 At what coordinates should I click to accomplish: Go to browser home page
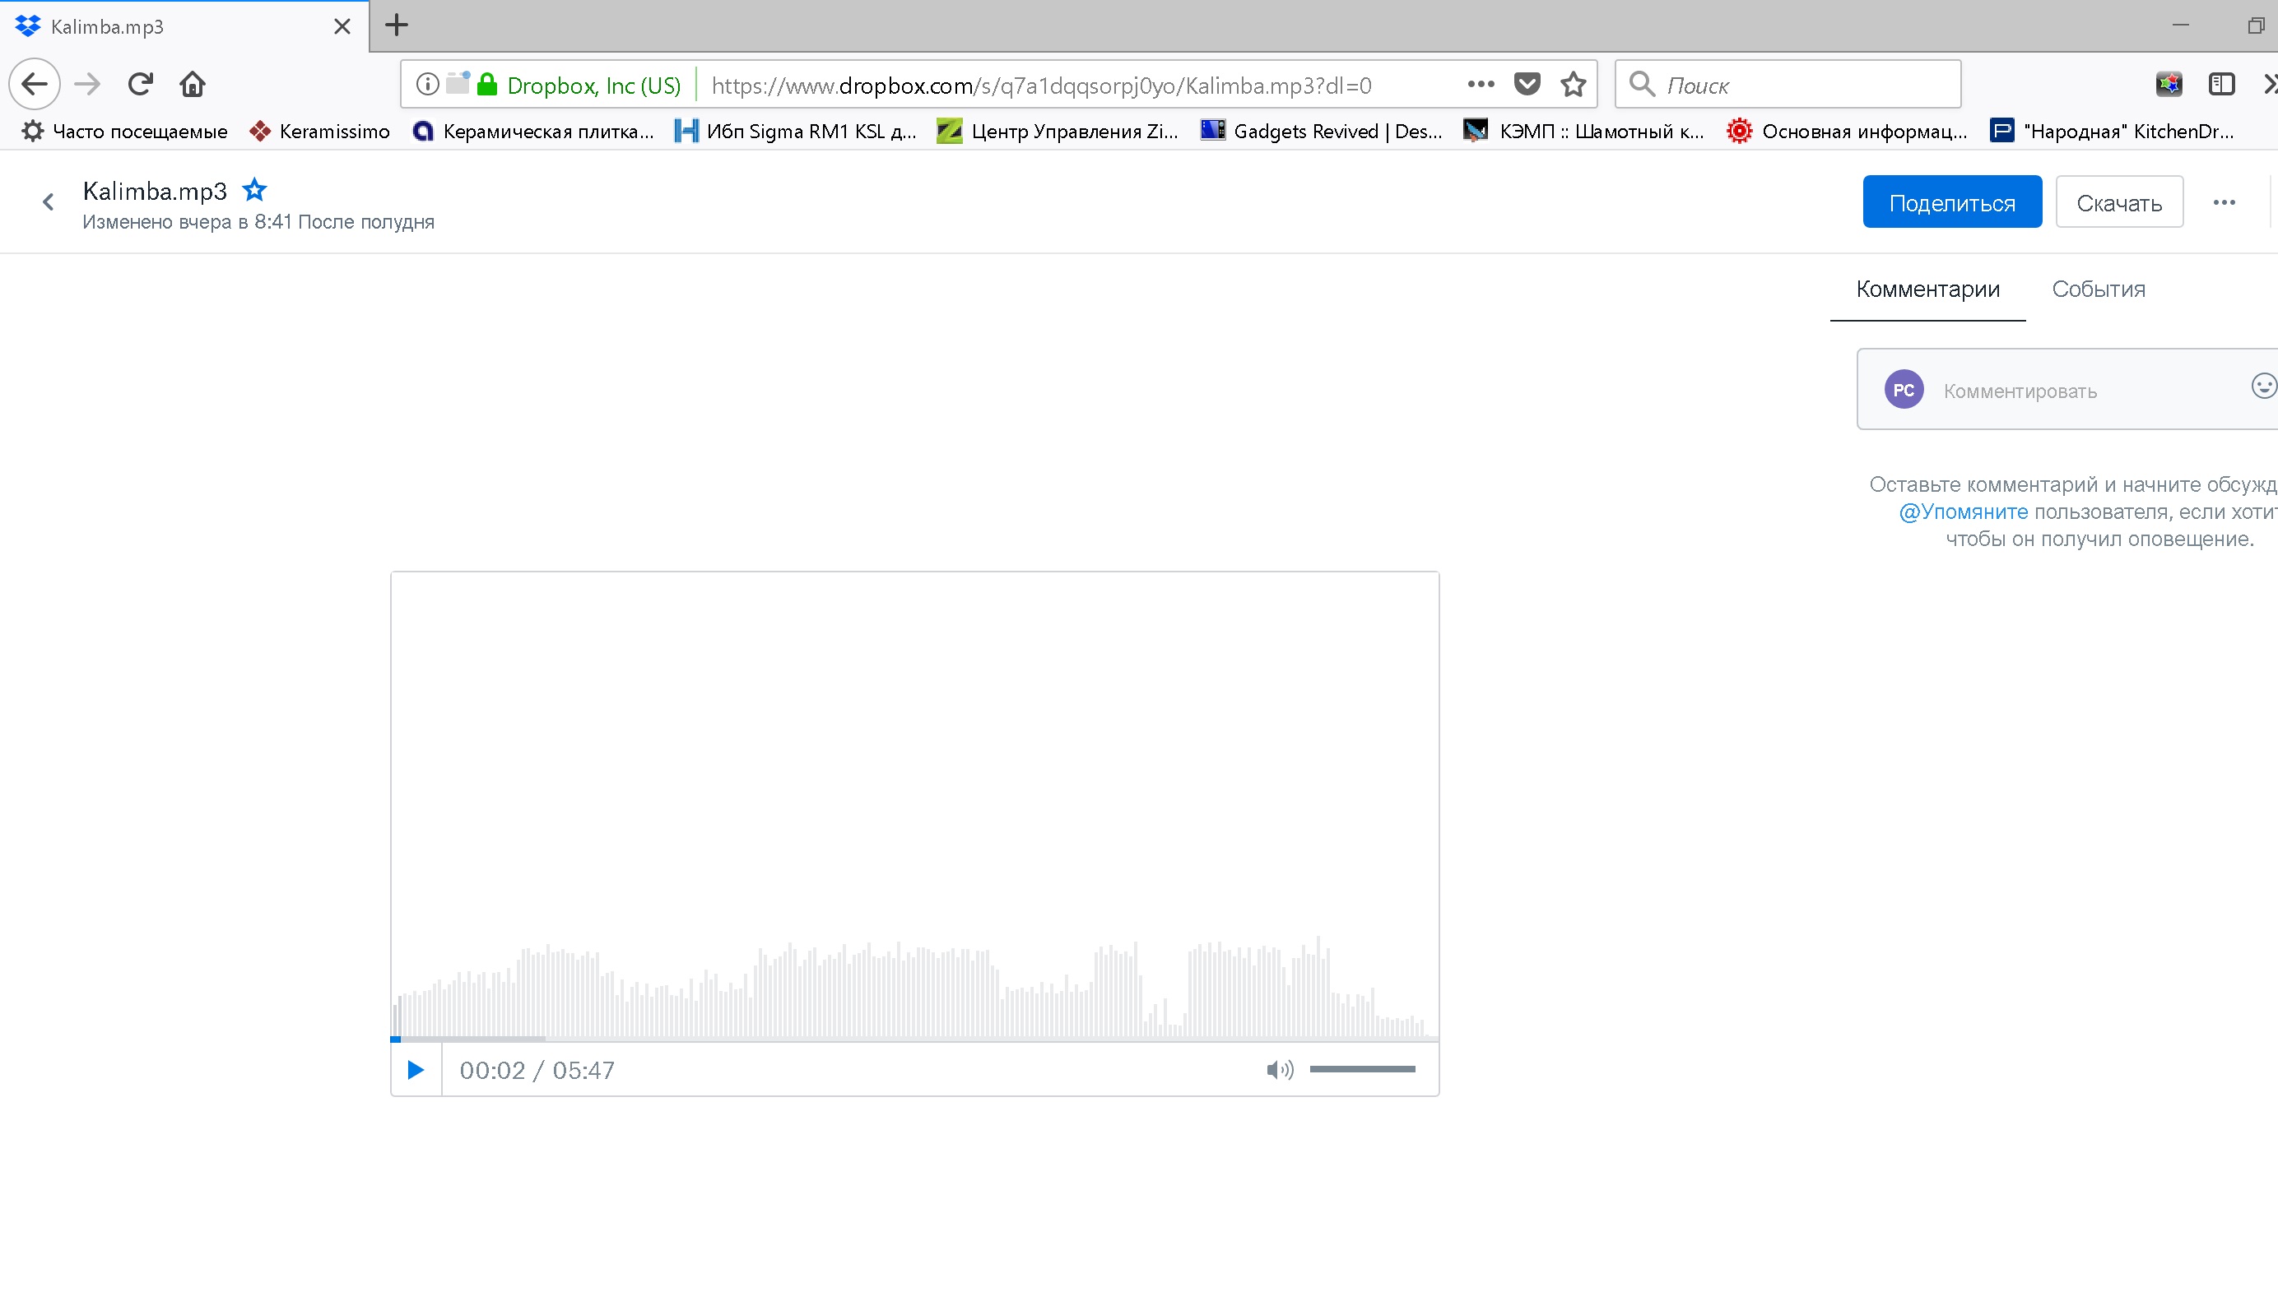(193, 84)
